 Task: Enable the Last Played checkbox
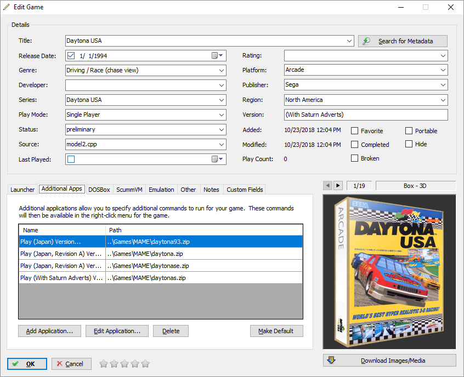point(71,159)
